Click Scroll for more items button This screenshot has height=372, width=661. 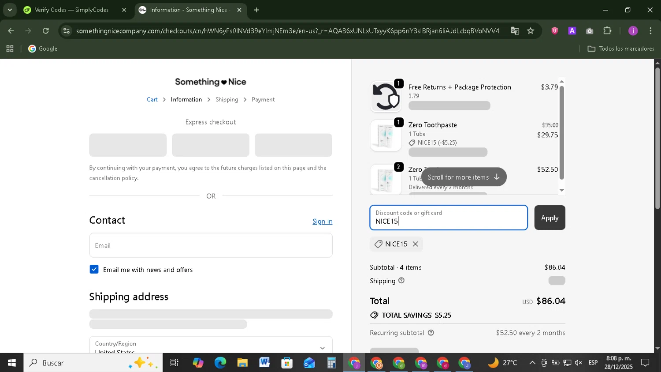464,177
